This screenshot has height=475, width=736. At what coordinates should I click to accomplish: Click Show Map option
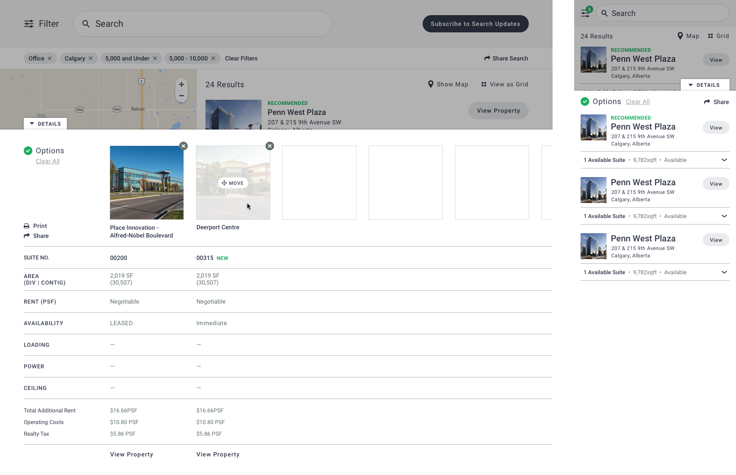(x=448, y=84)
